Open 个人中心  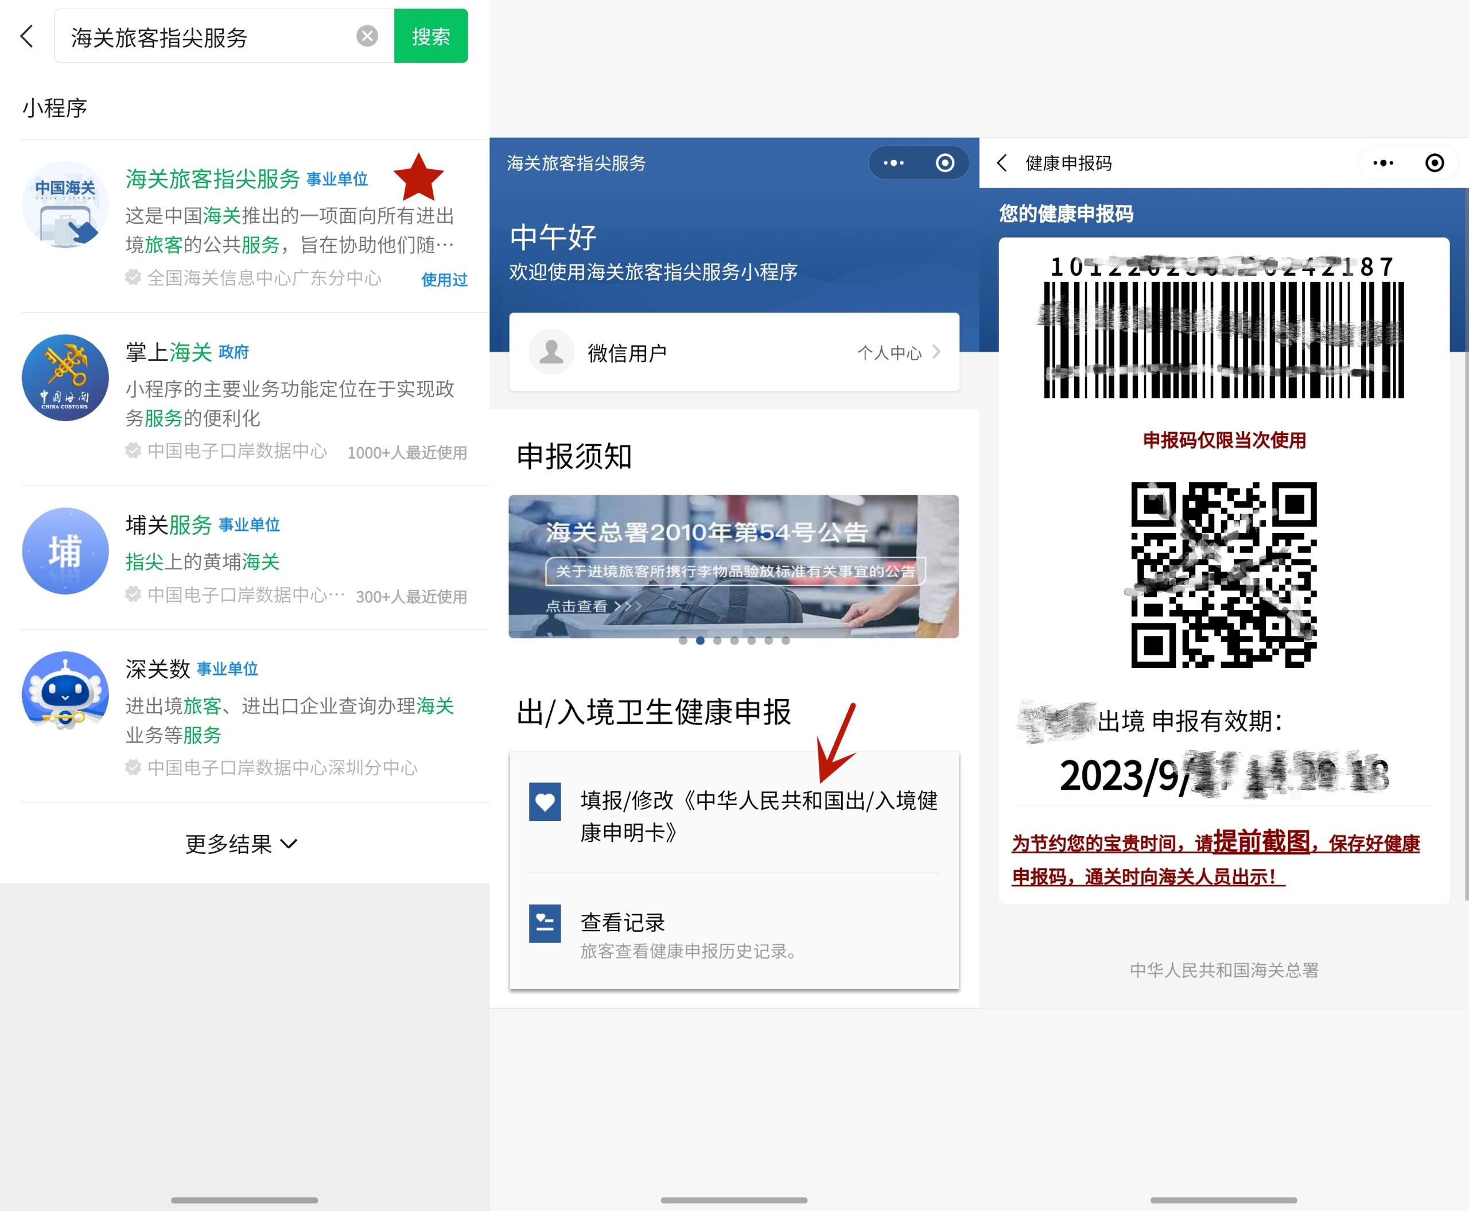point(889,353)
